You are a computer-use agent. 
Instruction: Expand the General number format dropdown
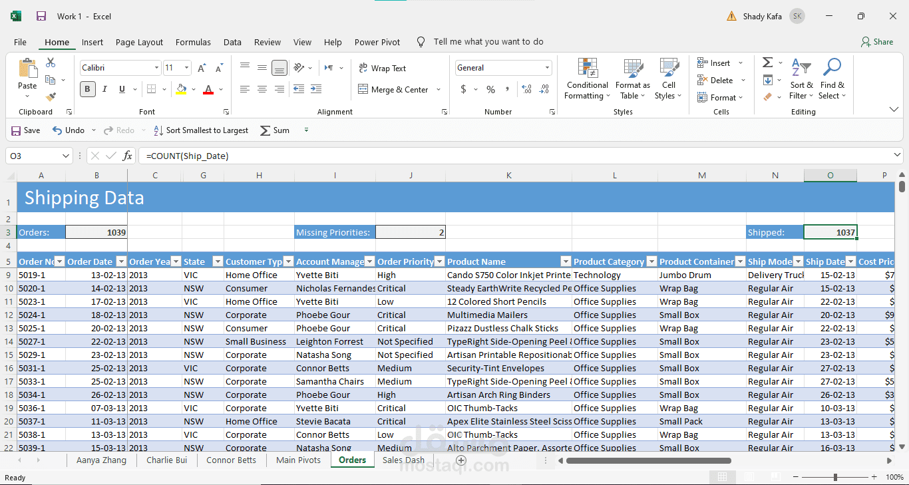(x=548, y=67)
